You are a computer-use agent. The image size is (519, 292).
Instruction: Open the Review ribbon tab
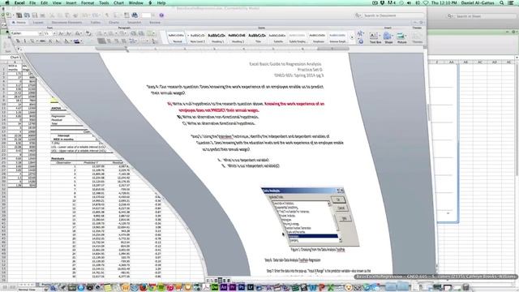(155, 23)
